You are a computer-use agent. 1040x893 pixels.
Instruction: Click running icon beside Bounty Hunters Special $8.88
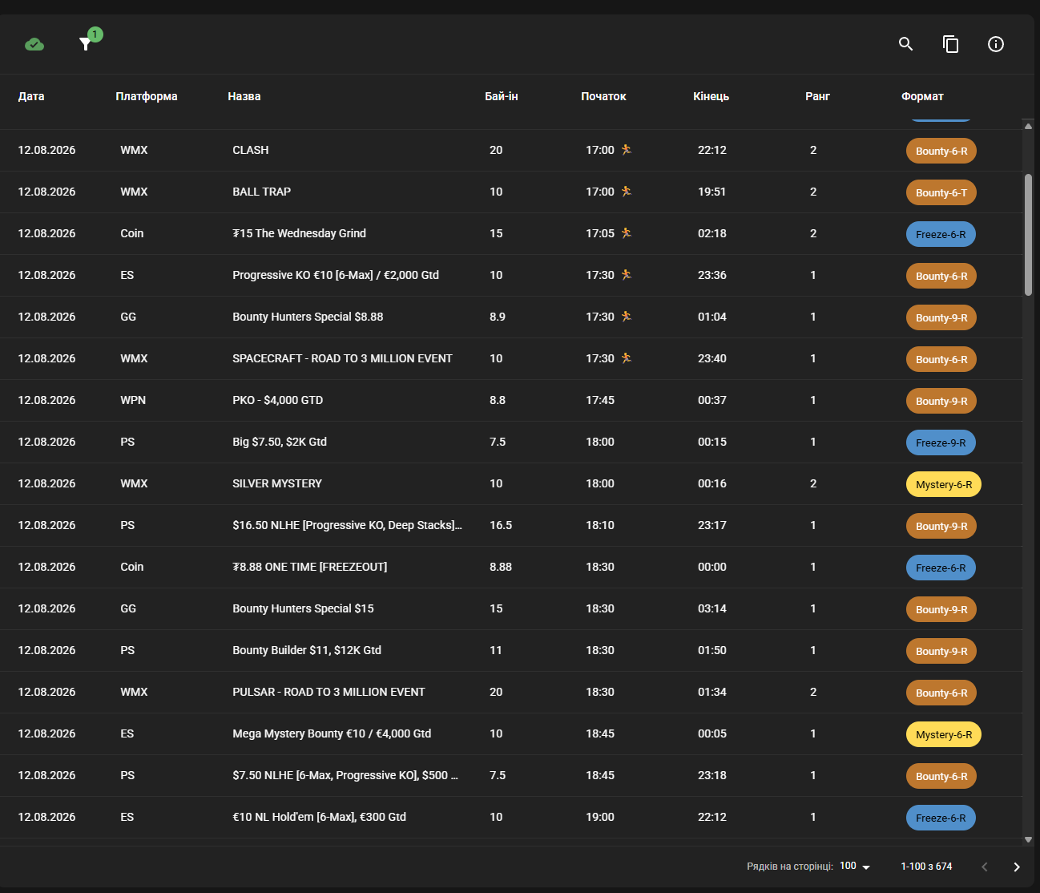[x=627, y=316]
